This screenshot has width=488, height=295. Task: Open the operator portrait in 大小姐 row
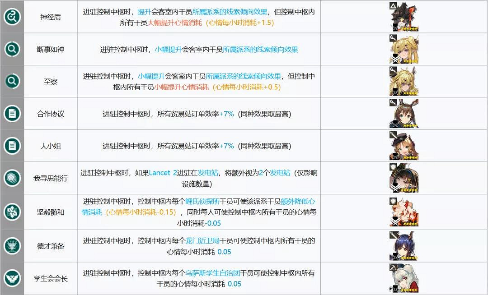coord(404,146)
